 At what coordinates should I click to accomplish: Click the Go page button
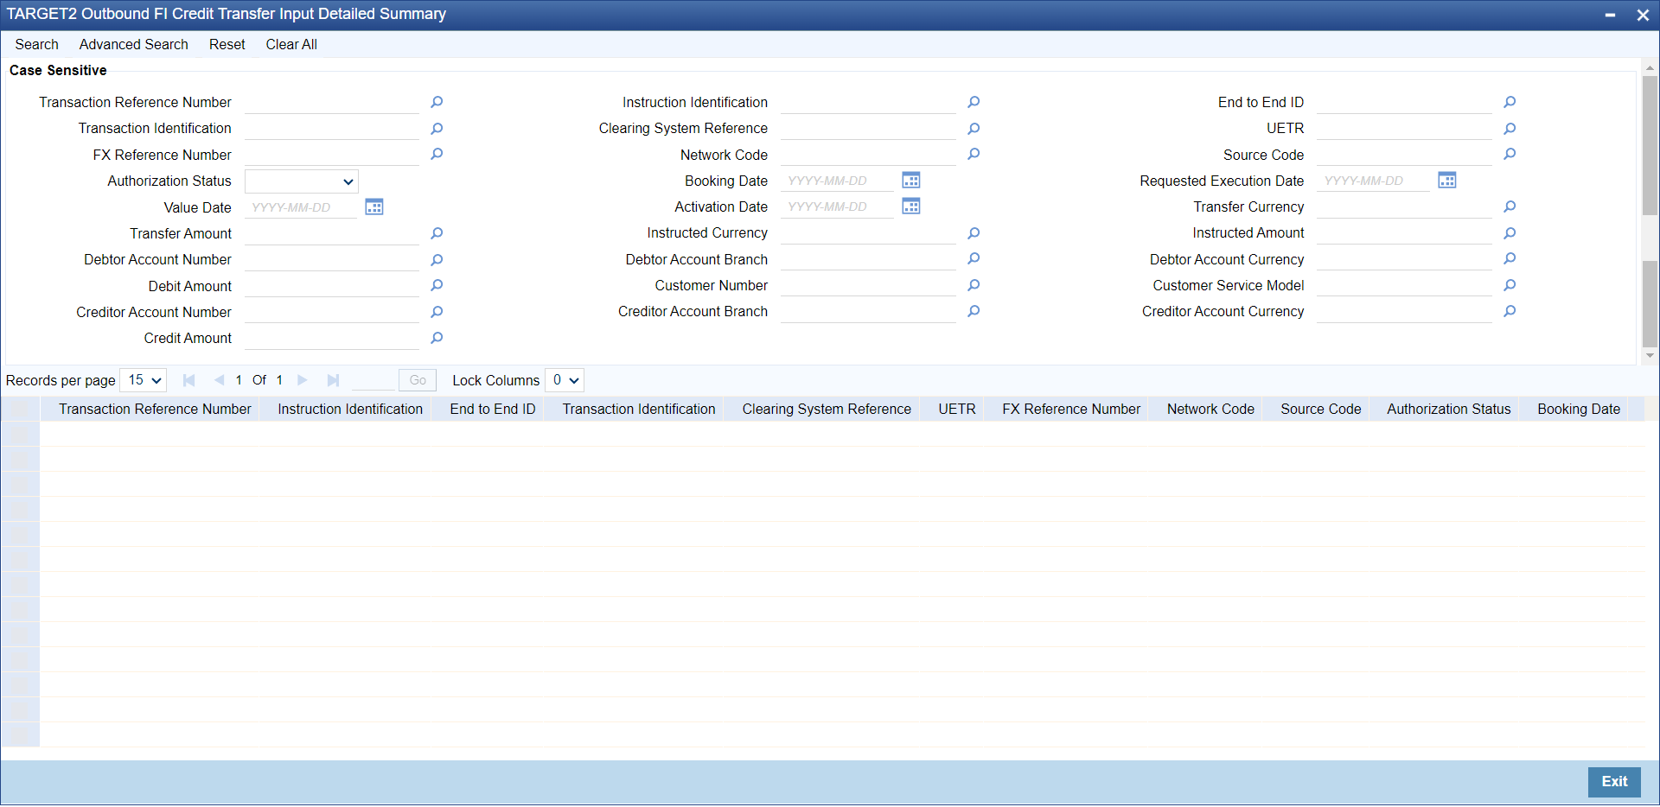coord(418,380)
